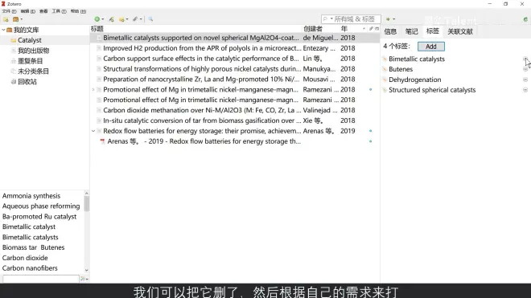Click the Bimetallic catalysts tag label icon

click(385, 59)
